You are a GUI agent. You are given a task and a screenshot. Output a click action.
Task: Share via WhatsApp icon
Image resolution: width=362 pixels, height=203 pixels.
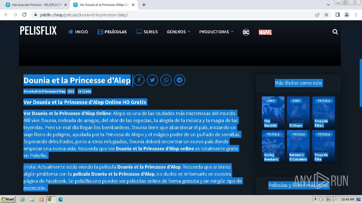pos(166,80)
